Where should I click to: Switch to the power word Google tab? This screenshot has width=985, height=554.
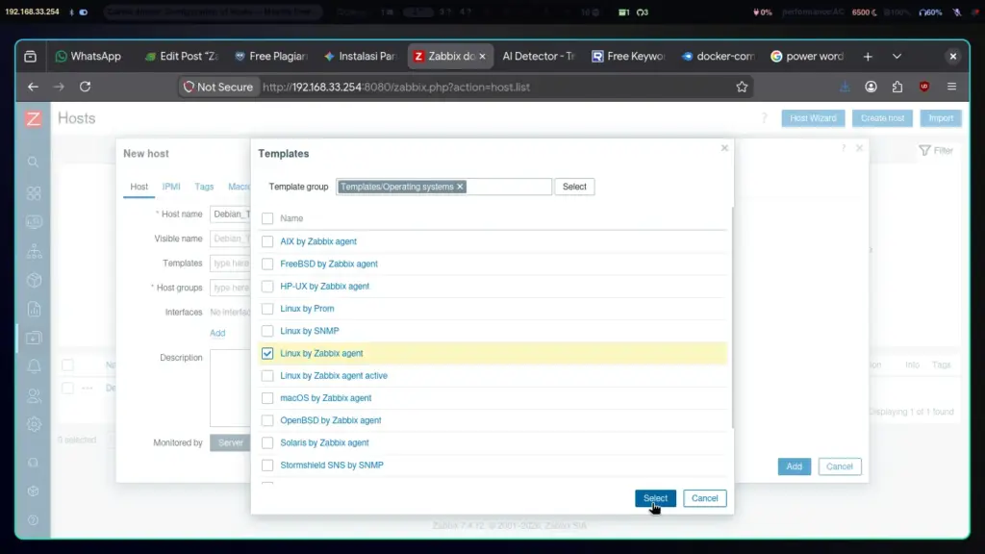pyautogui.click(x=807, y=57)
